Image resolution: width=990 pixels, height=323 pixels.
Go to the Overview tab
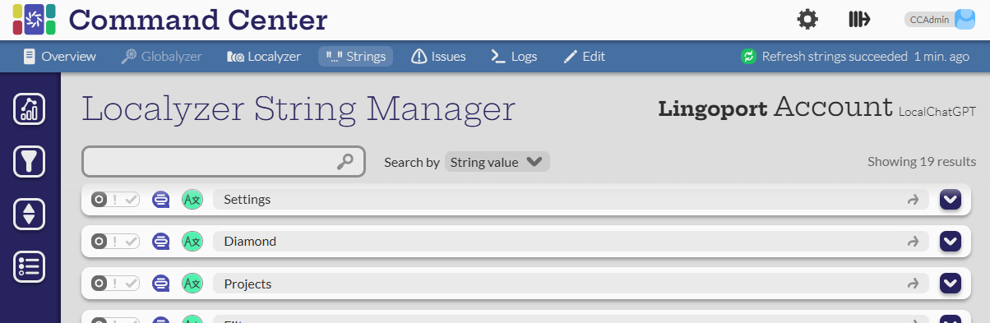[59, 57]
